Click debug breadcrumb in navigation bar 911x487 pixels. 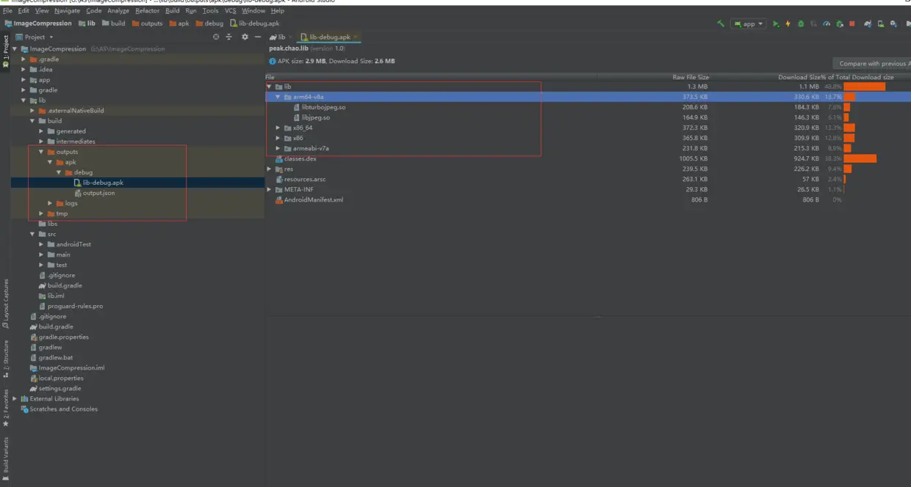tap(209, 23)
